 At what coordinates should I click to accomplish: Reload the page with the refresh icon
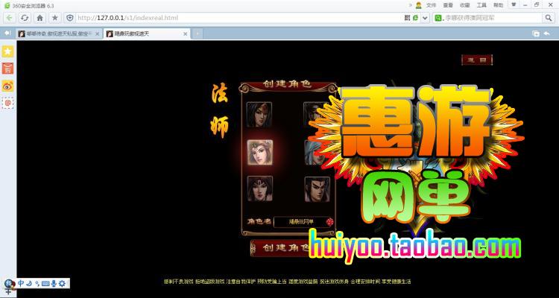[25, 18]
